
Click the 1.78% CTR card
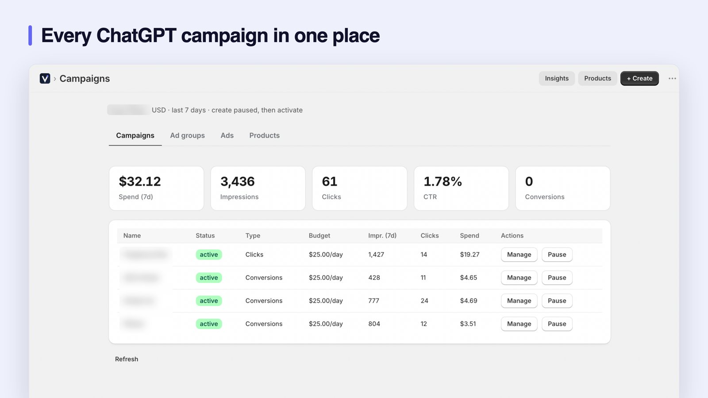(x=461, y=188)
